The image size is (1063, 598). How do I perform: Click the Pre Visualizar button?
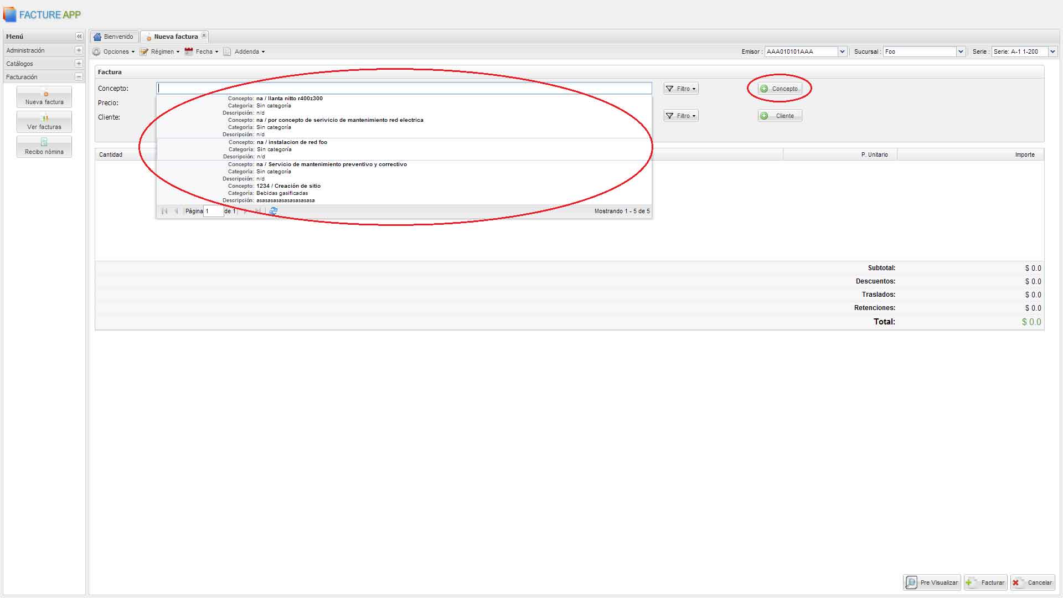point(932,582)
